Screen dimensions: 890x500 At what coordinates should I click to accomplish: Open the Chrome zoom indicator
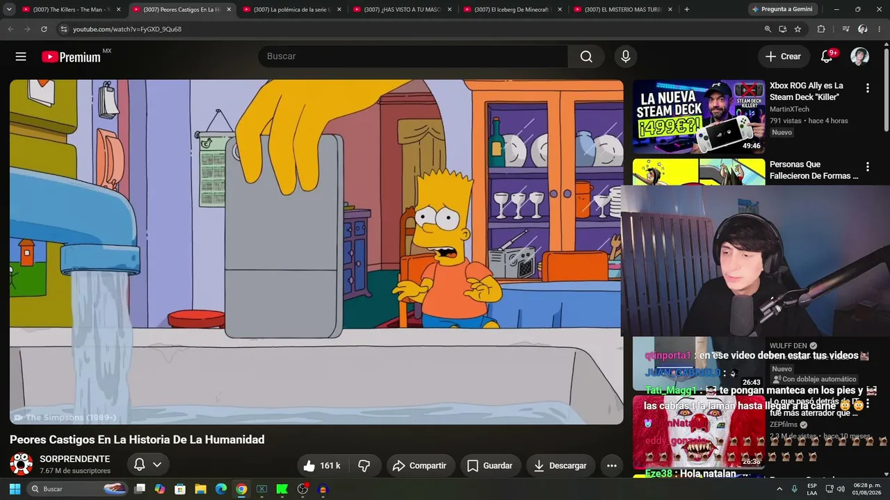[x=768, y=29]
